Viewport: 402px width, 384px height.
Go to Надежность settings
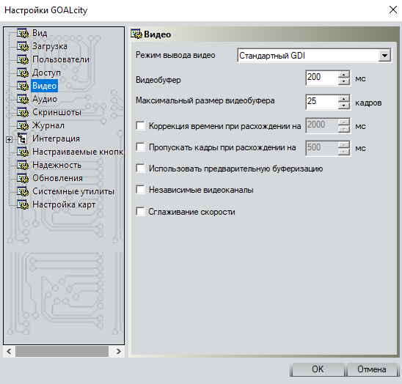56,165
